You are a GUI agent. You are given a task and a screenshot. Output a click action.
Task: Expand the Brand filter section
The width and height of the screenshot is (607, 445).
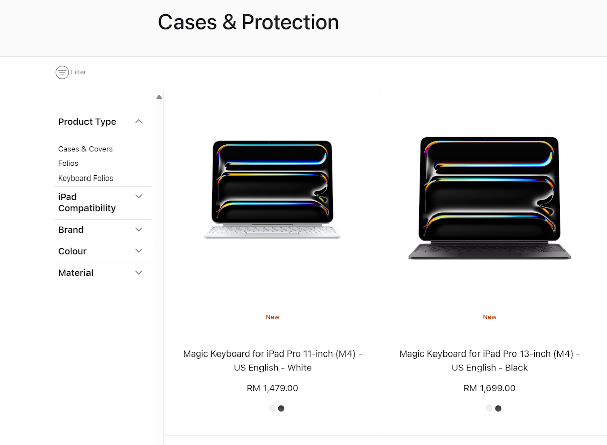(x=138, y=230)
